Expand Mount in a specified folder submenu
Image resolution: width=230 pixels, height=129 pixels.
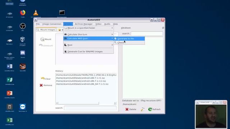[88, 28]
